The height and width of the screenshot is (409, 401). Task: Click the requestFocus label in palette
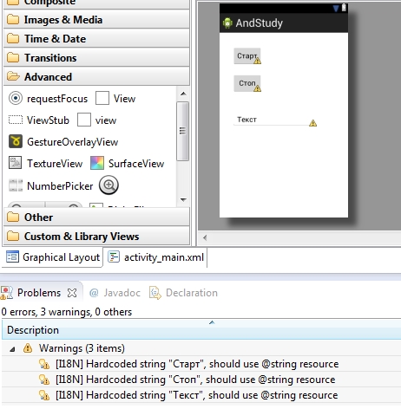click(x=57, y=99)
